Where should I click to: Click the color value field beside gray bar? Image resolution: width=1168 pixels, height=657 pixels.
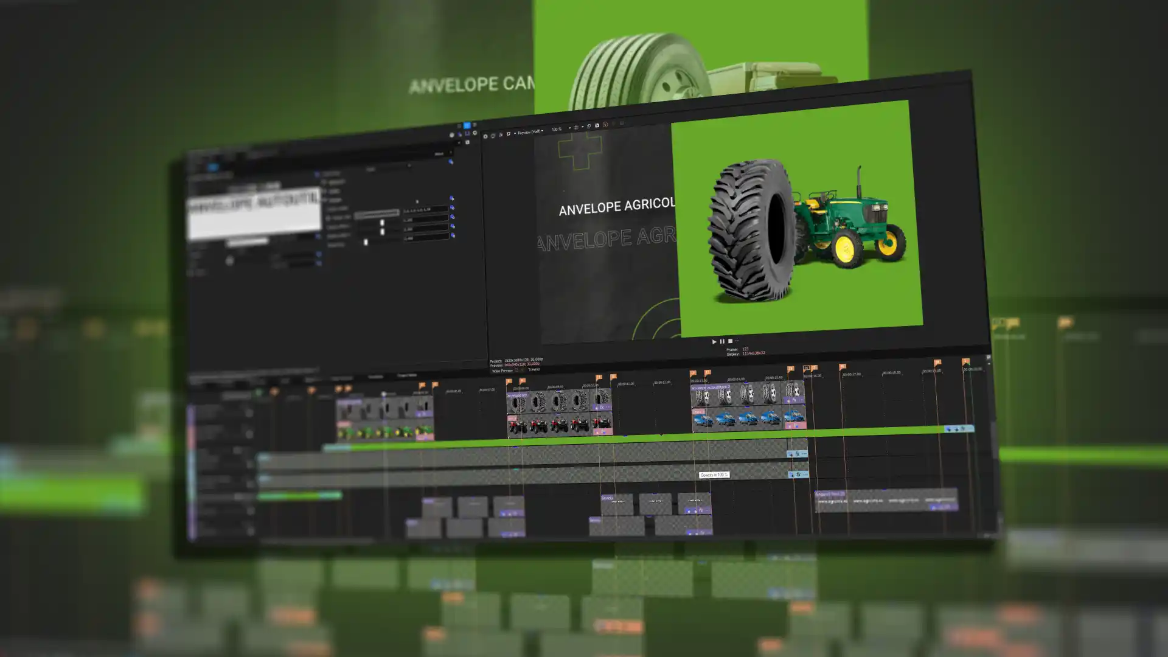[425, 210]
